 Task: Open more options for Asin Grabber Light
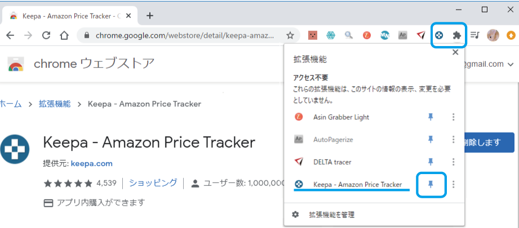coord(453,117)
